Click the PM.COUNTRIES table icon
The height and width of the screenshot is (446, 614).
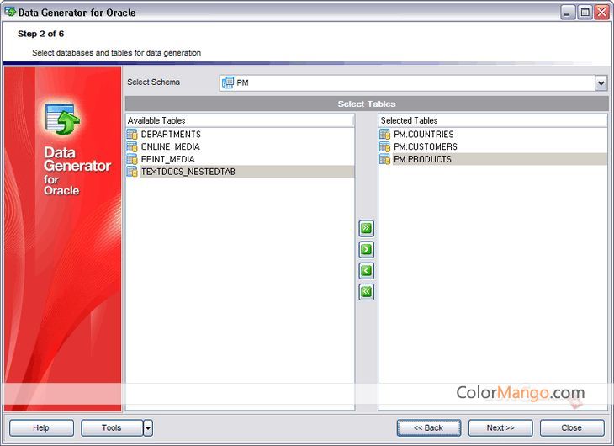(x=385, y=135)
